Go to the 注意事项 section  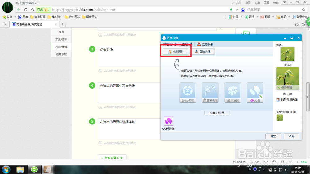pyautogui.click(x=61, y=54)
